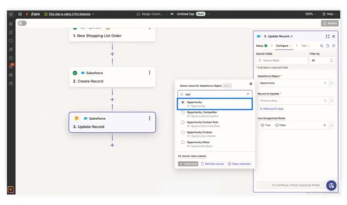
Task: Click the home icon at top-left corner
Action: (x=11, y=14)
